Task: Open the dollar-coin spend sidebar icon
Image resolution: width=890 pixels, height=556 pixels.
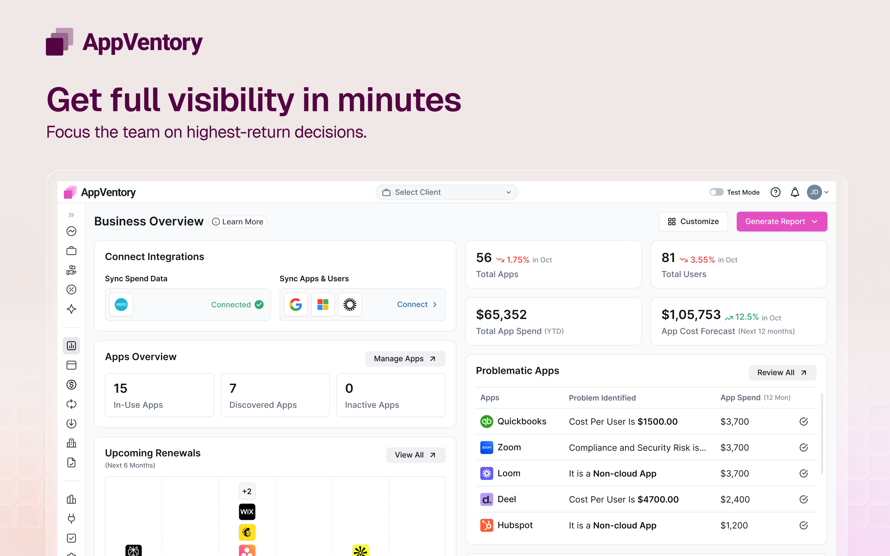Action: [x=71, y=385]
